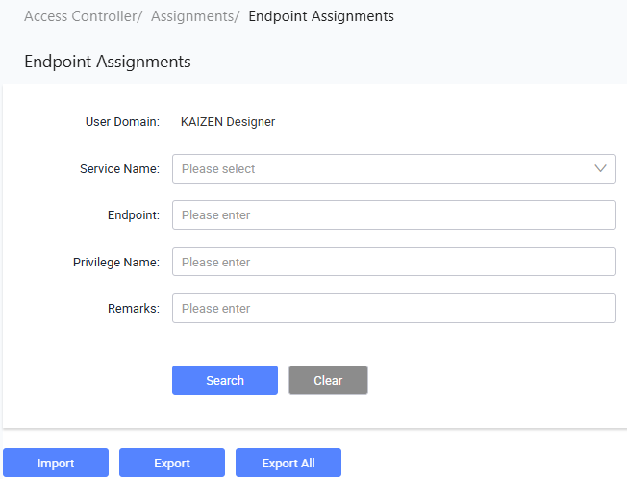The height and width of the screenshot is (479, 627).
Task: Focus the Endpoint input field
Action: tap(394, 215)
